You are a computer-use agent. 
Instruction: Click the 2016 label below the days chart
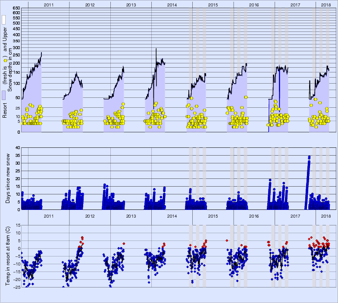pyautogui.click(x=254, y=216)
